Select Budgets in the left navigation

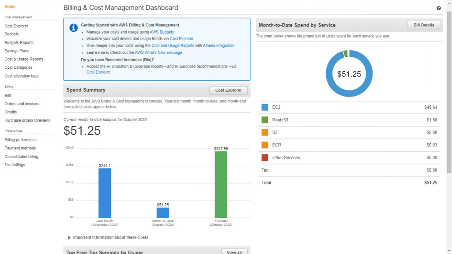click(11, 34)
